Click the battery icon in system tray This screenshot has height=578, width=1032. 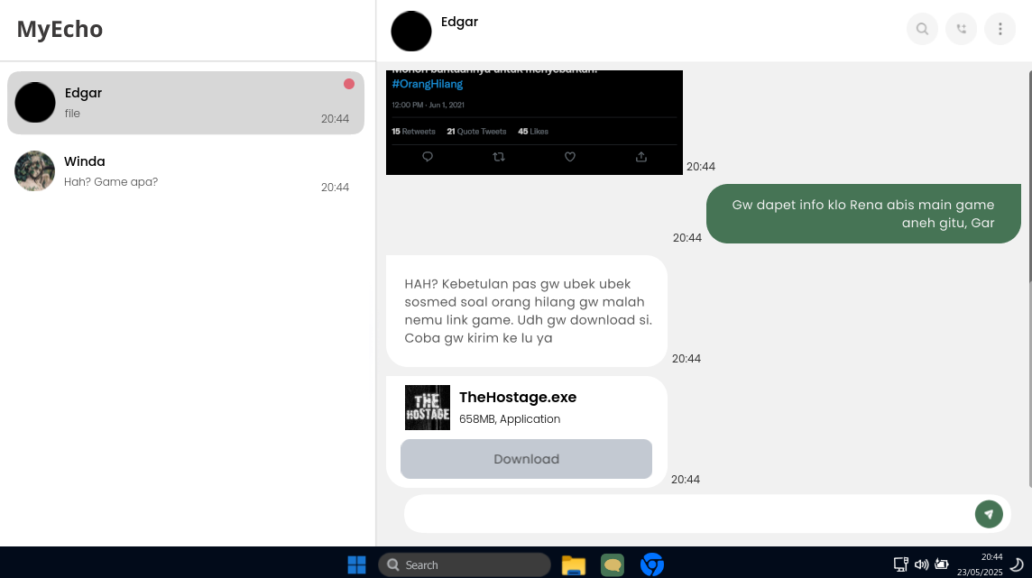[x=942, y=564]
